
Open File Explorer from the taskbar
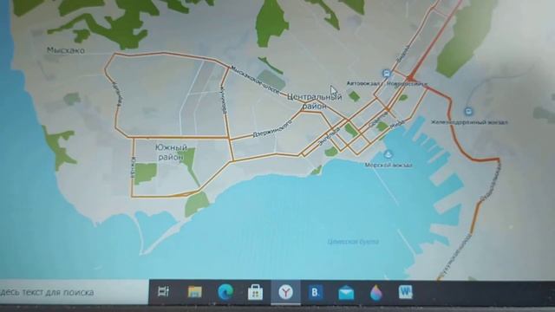click(194, 292)
